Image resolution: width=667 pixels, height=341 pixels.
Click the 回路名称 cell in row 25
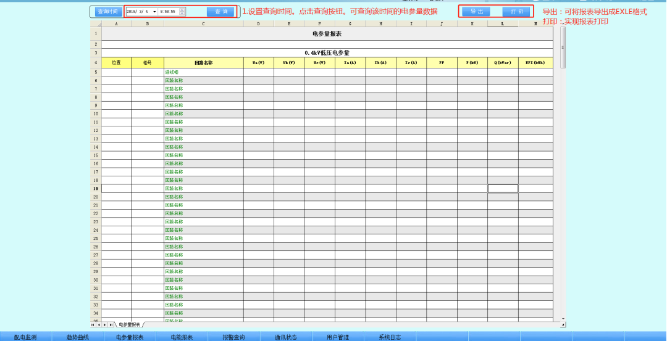(203, 238)
